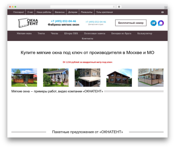Click the Бесплатный замер button
This screenshot has height=148, width=175.
[x=131, y=23]
